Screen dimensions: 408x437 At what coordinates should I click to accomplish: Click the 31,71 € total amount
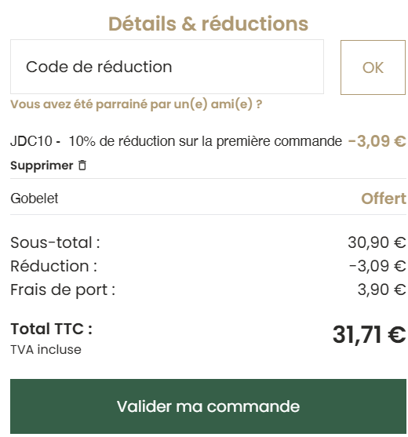(x=370, y=334)
